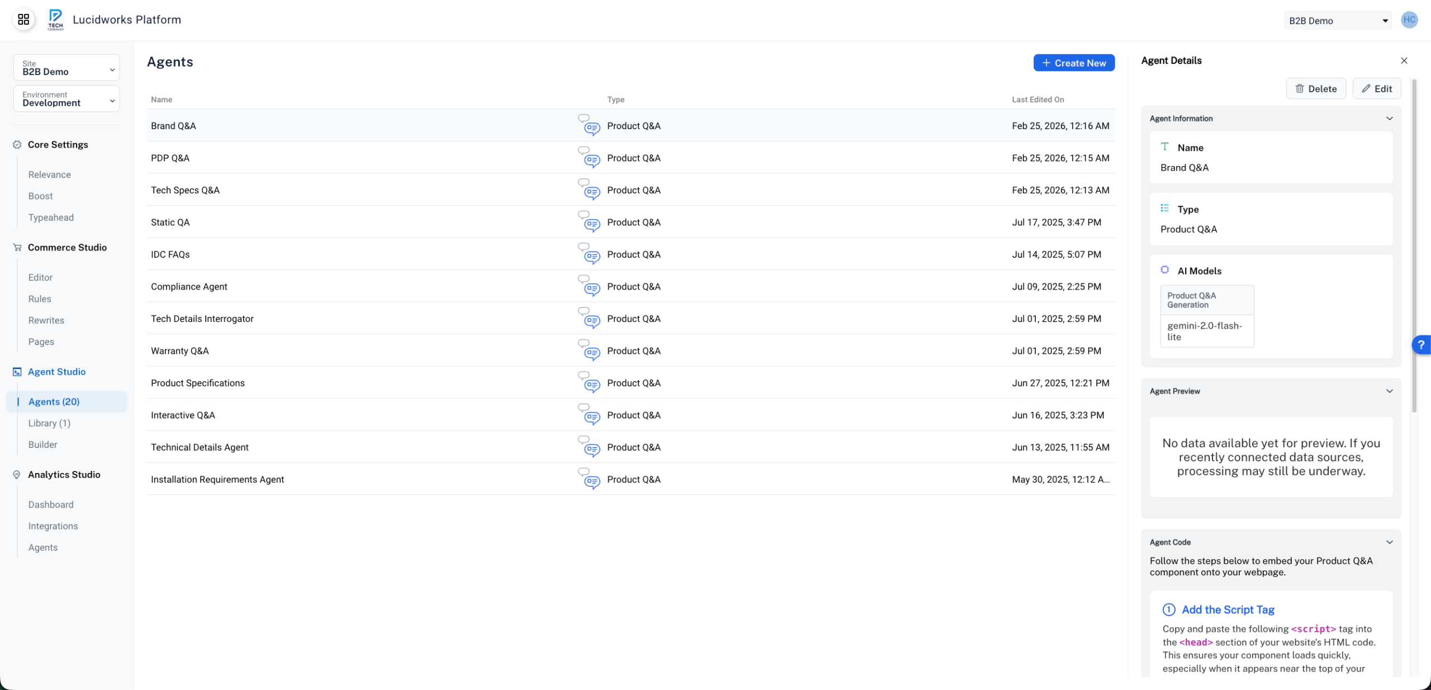Open Pages under Commerce Studio
Screen dimensions: 1431x690
pos(41,342)
